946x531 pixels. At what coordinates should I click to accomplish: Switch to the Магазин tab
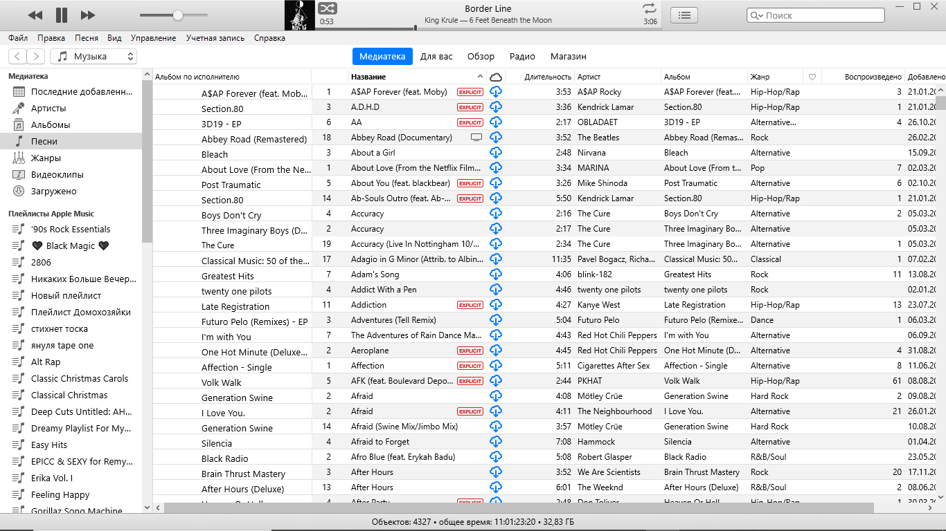click(x=568, y=57)
